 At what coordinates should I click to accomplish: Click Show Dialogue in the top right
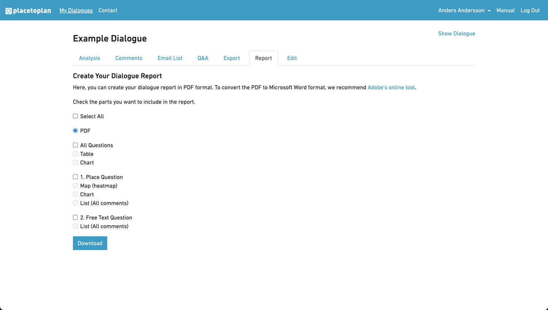[x=456, y=33]
